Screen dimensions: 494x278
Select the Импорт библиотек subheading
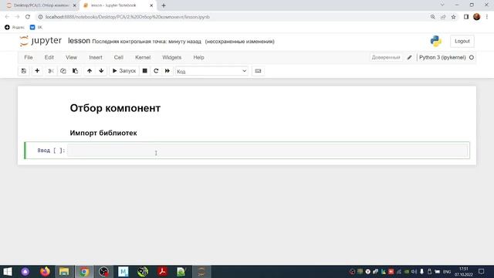(x=103, y=133)
